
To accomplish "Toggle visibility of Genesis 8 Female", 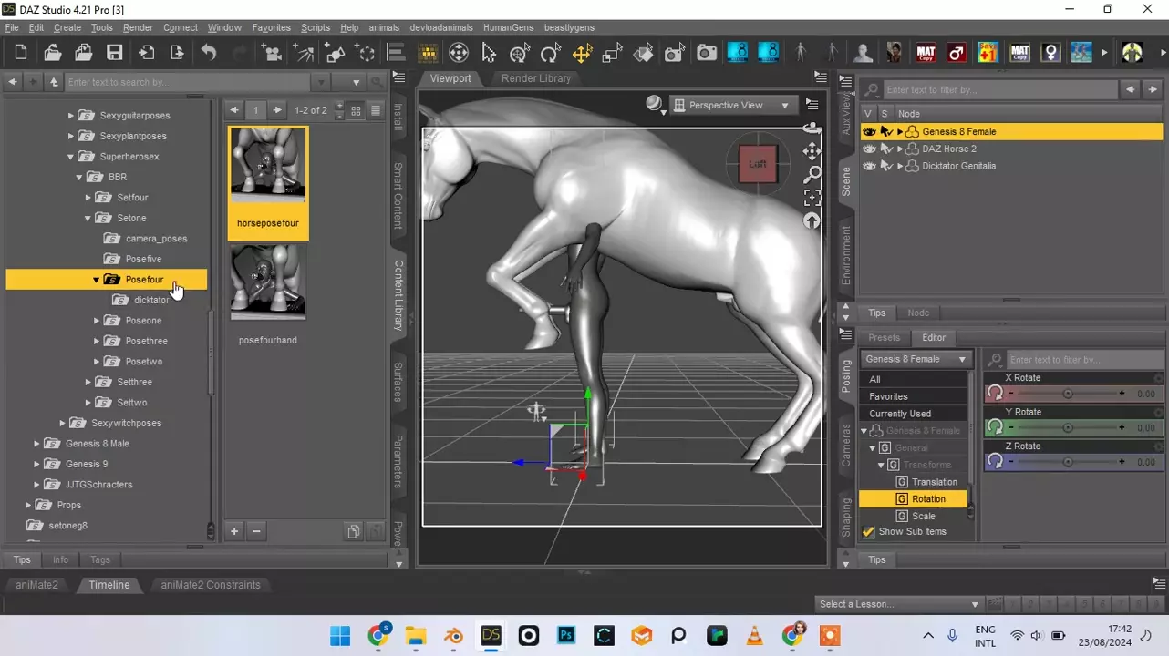I will (869, 131).
